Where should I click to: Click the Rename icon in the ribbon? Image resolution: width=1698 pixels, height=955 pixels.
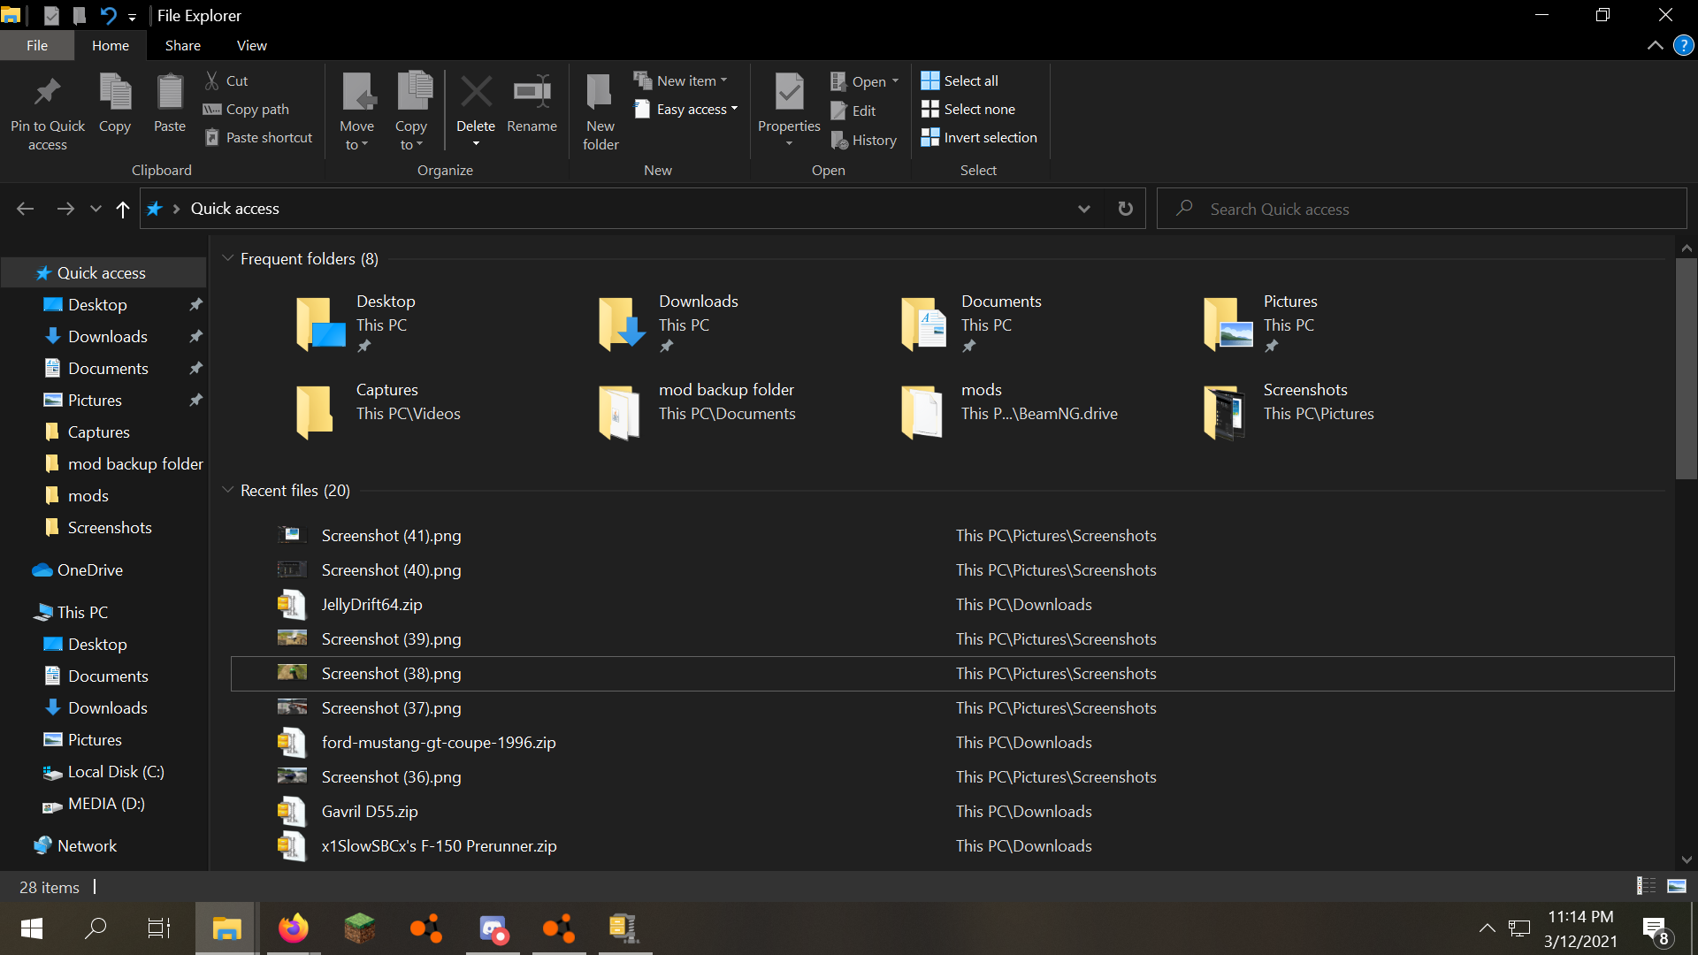[x=532, y=93]
